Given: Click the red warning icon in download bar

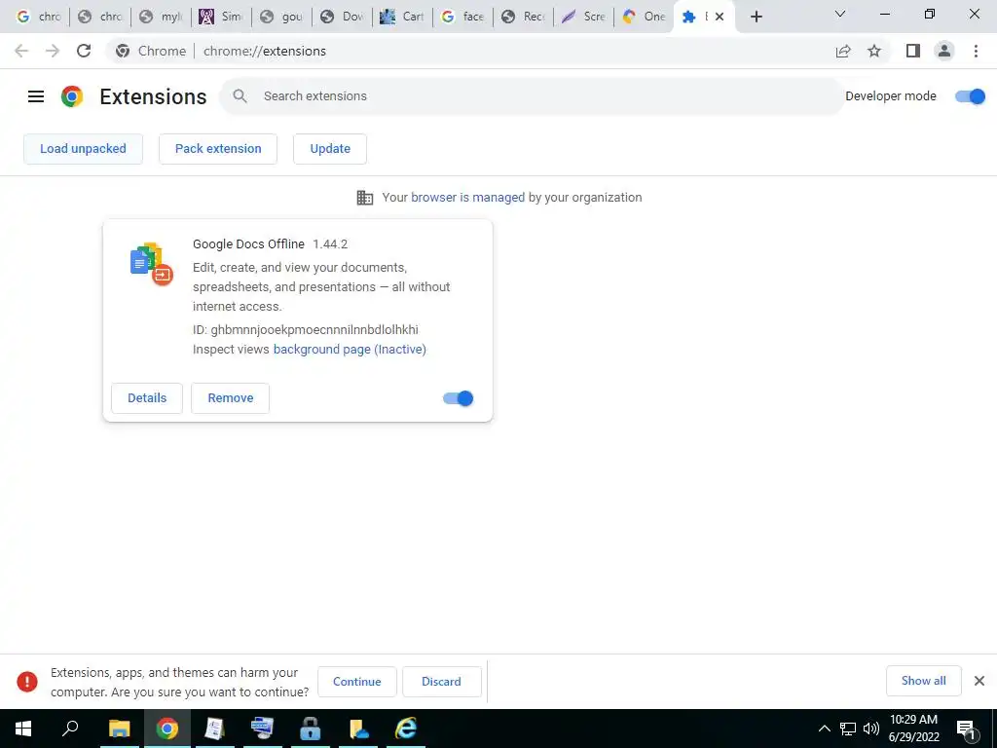Looking at the screenshot, I should 26,681.
